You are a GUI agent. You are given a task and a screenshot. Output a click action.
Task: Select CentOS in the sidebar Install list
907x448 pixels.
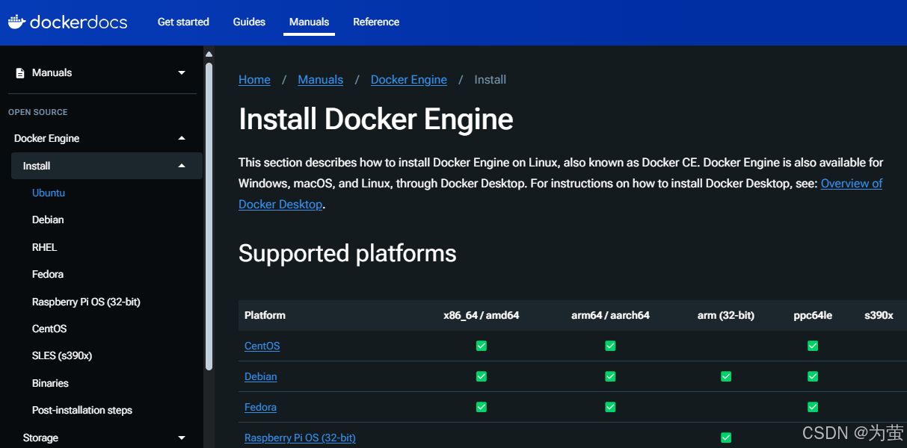click(49, 329)
